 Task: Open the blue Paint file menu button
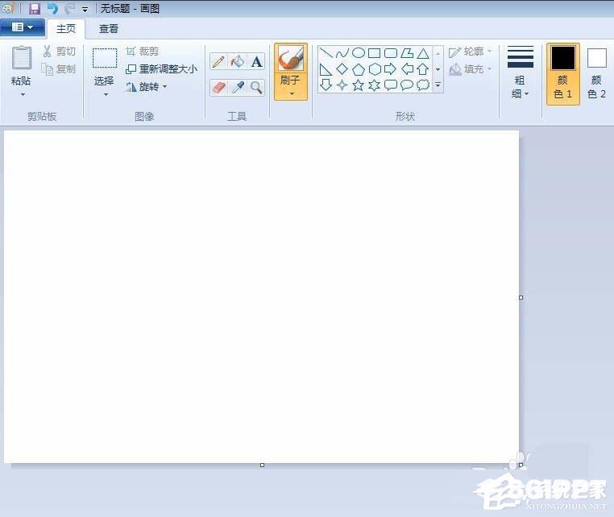coord(23,27)
